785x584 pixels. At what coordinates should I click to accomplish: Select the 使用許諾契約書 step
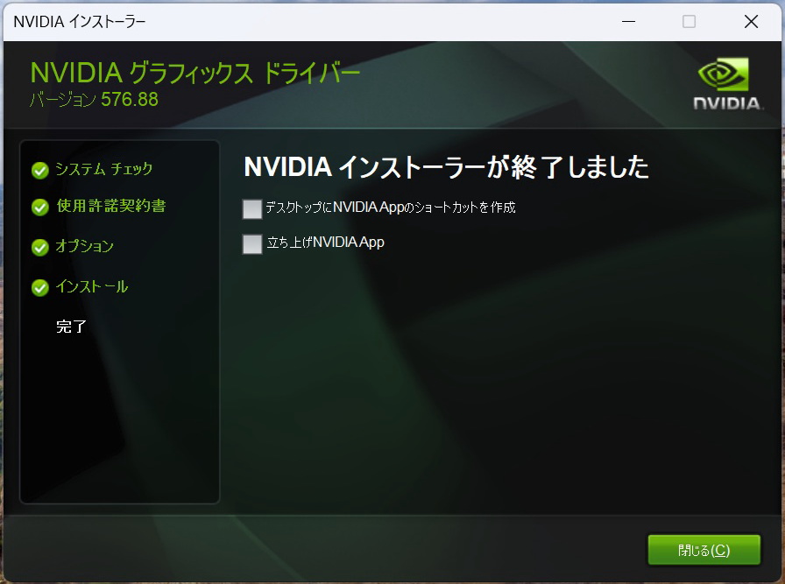(x=110, y=207)
